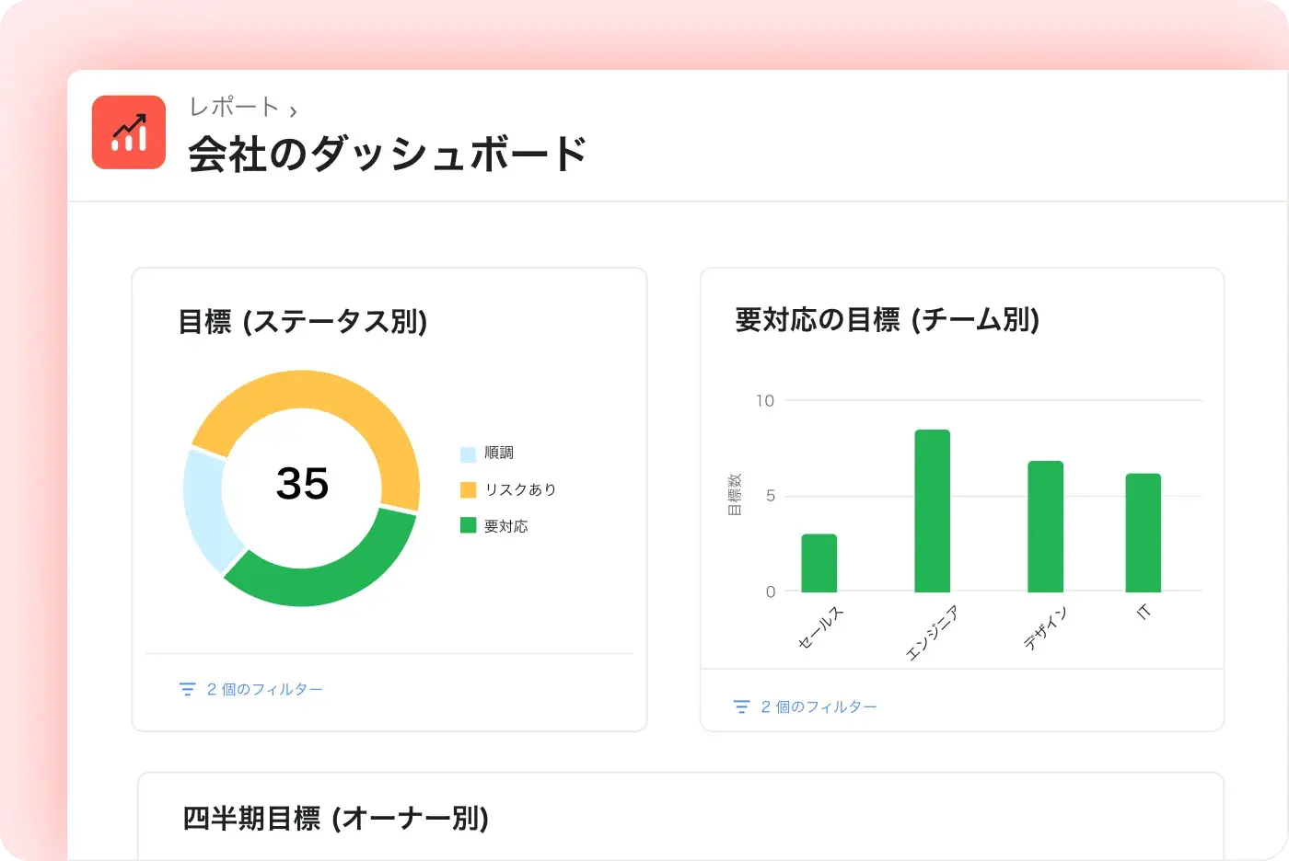Click the エンジニア bar in the chart
Viewport: 1289px width, 861px height.
pos(933,511)
